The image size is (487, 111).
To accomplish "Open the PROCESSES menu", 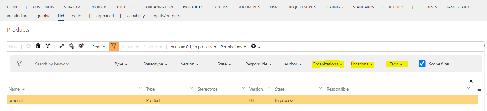I will click(127, 7).
